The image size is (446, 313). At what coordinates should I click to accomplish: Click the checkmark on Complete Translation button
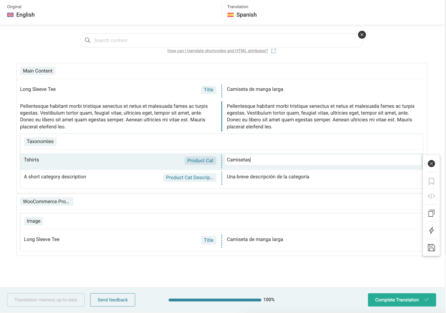[426, 299]
